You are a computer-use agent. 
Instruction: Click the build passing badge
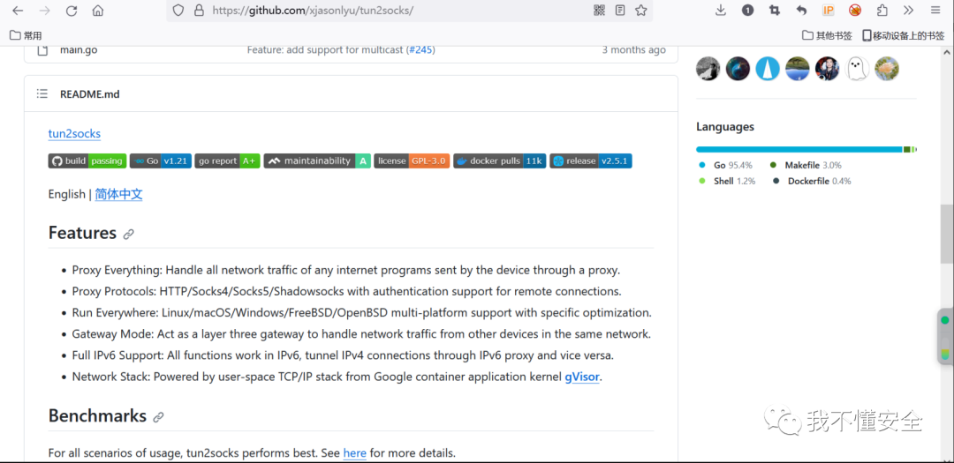(87, 161)
